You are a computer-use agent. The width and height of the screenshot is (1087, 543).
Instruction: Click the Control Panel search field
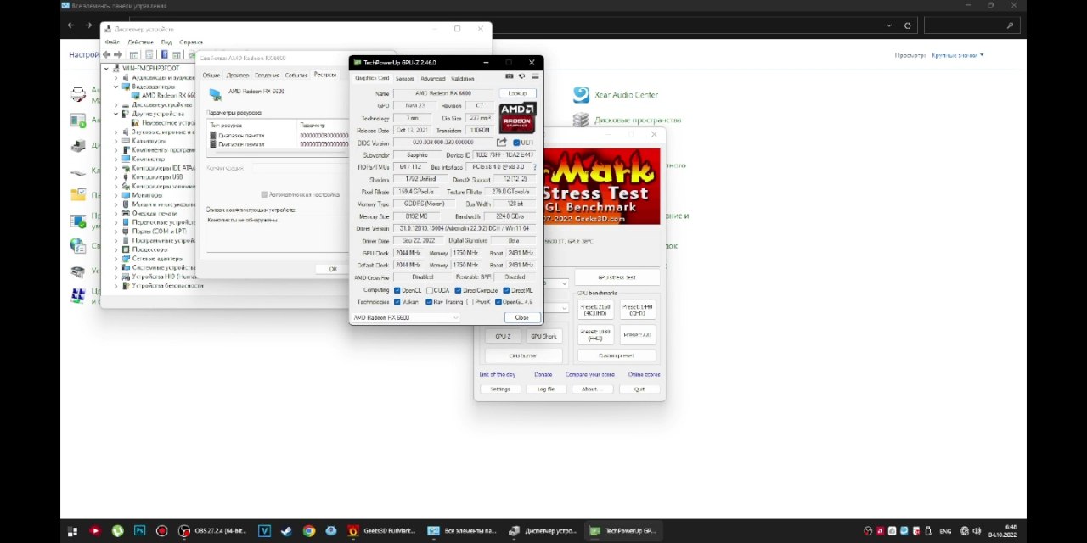coord(970,25)
